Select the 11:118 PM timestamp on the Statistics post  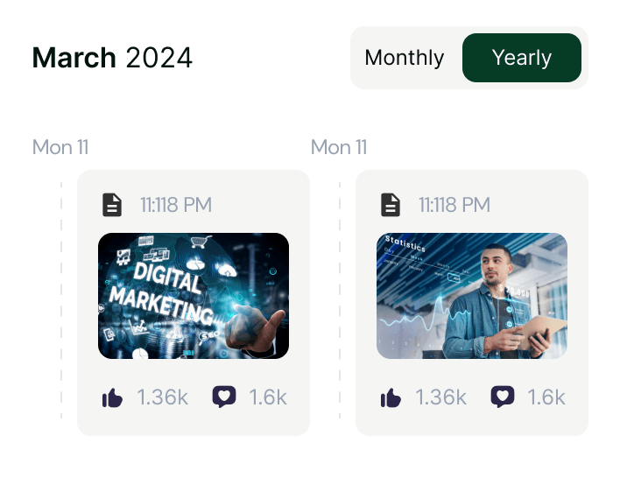pyautogui.click(x=454, y=205)
